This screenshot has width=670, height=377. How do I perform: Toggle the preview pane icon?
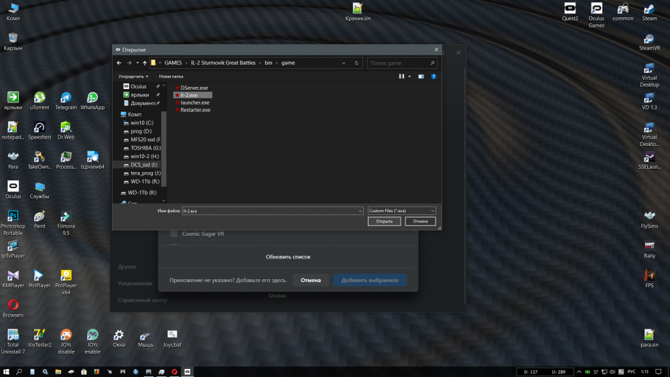421,76
